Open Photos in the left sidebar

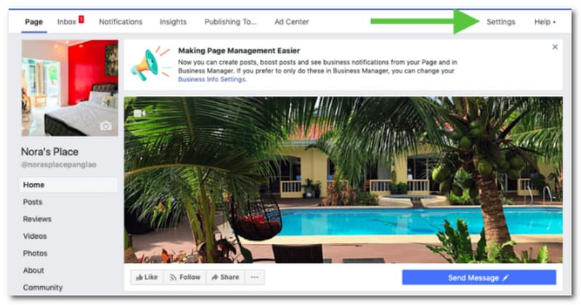tap(35, 253)
